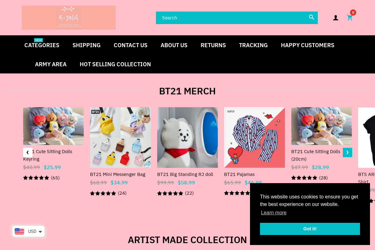The image size is (375, 250).
Task: Open the SHIPPING menu item
Action: coord(86,45)
